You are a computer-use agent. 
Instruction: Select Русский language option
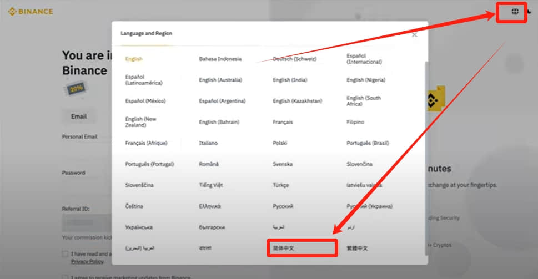click(x=283, y=206)
